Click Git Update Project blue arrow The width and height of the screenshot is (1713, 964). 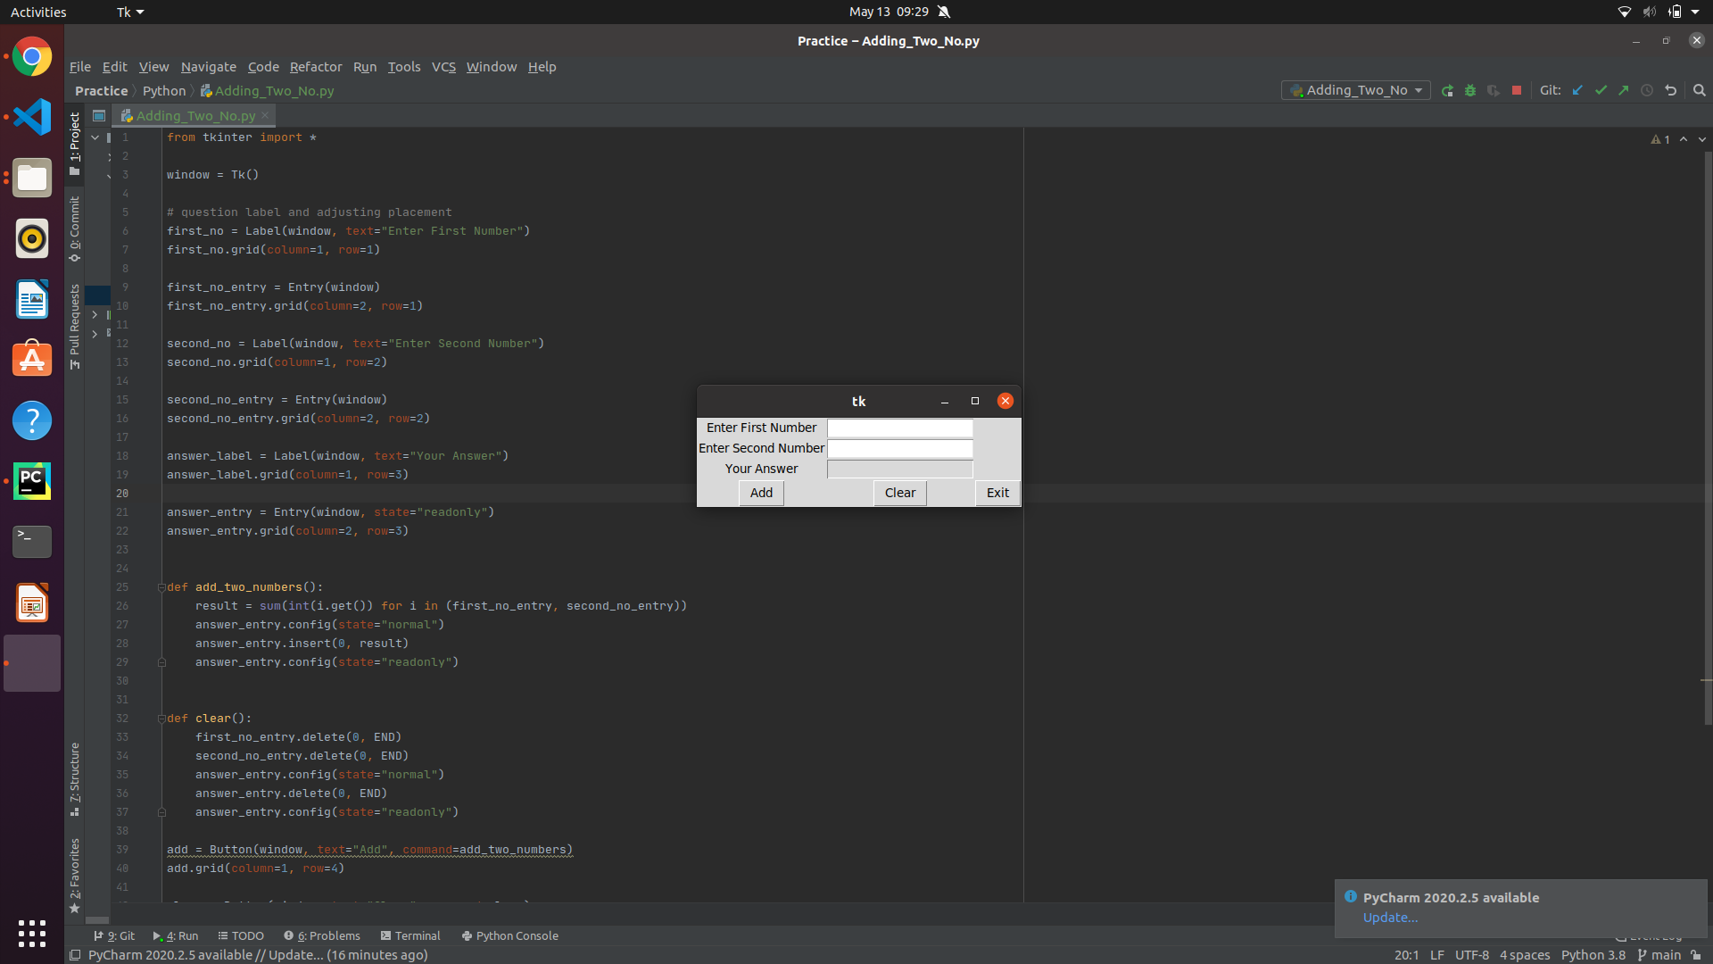[x=1577, y=90]
